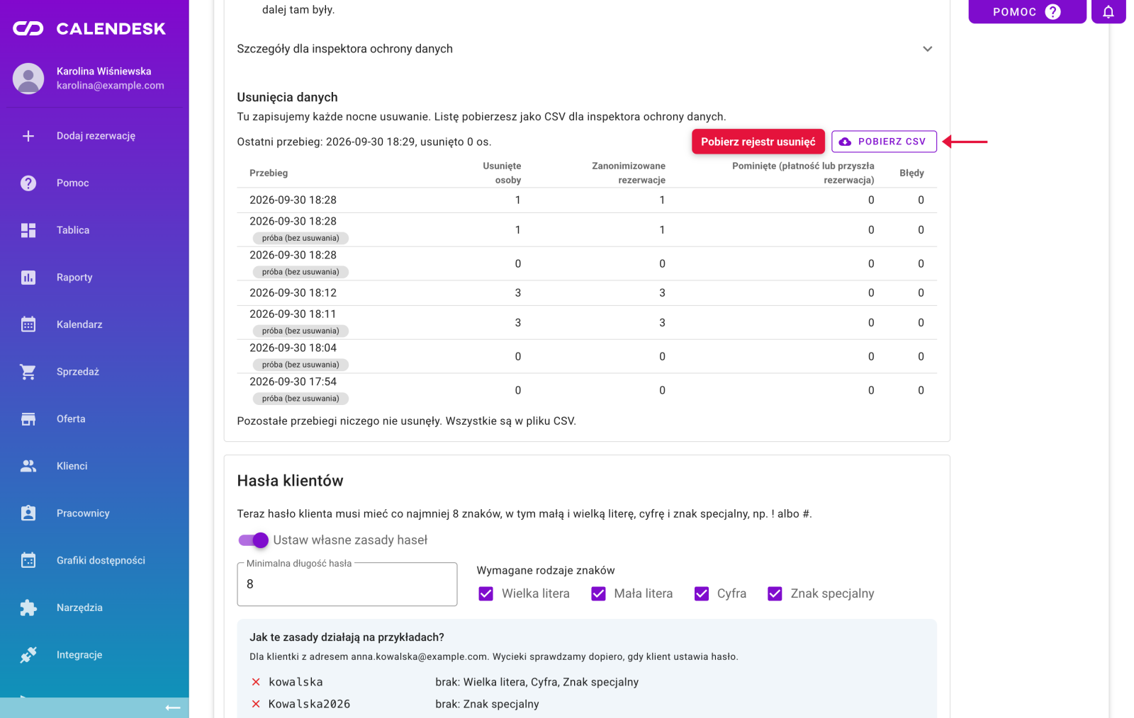This screenshot has height=718, width=1134.
Task: Open Raporty chart icon in sidebar
Action: coord(28,278)
